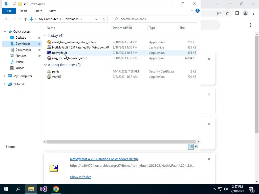Open Documents in Quick access

[23, 50]
